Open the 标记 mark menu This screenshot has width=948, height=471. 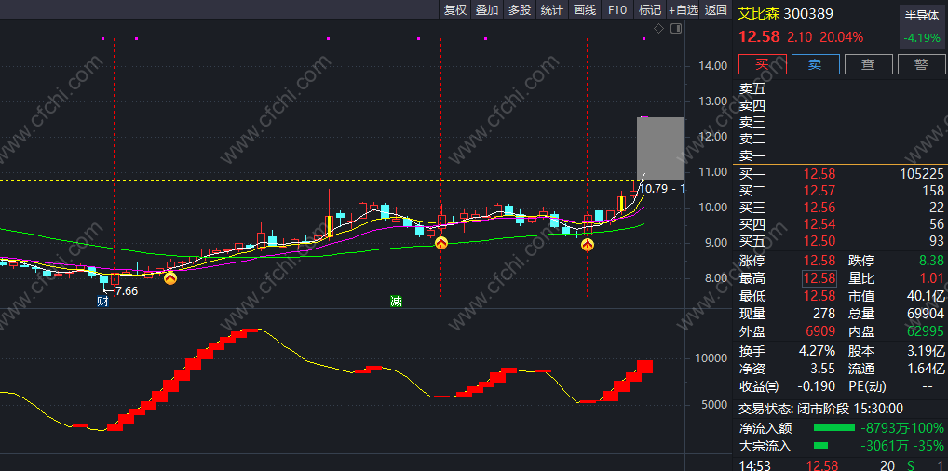(x=650, y=9)
